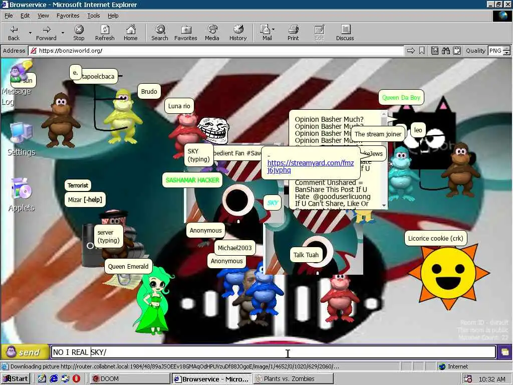
Task: Open the Search pane
Action: 160,33
